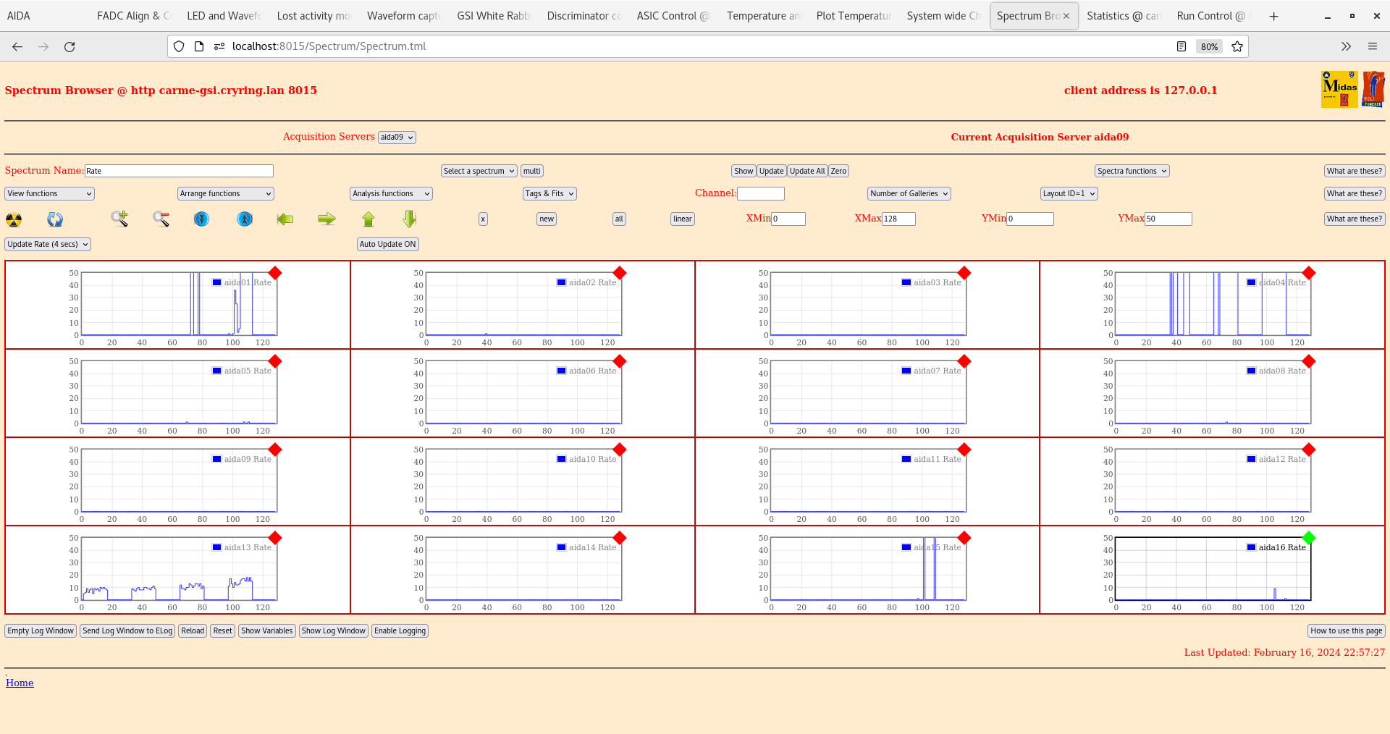Click the green up arrow icon
This screenshot has height=734, width=1390.
(x=368, y=219)
